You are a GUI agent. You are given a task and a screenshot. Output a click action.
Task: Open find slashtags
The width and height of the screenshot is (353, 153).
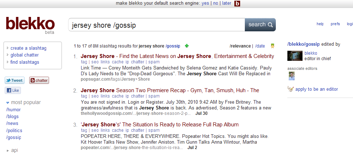point(25,62)
